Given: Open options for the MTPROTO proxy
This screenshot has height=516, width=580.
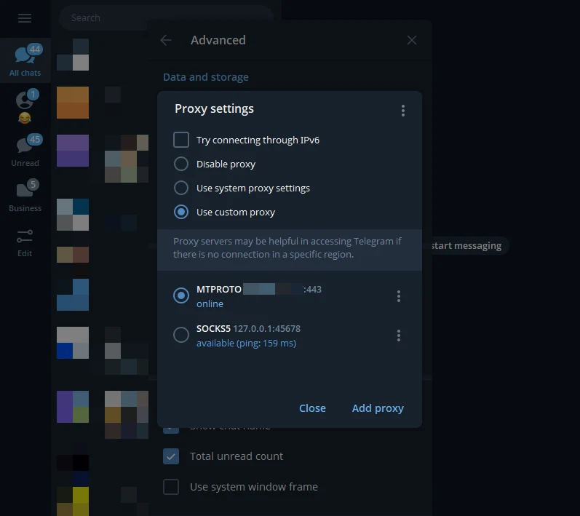Looking at the screenshot, I should point(398,296).
